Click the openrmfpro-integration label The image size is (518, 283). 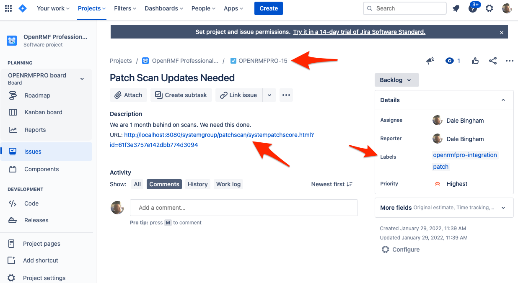[x=465, y=155]
